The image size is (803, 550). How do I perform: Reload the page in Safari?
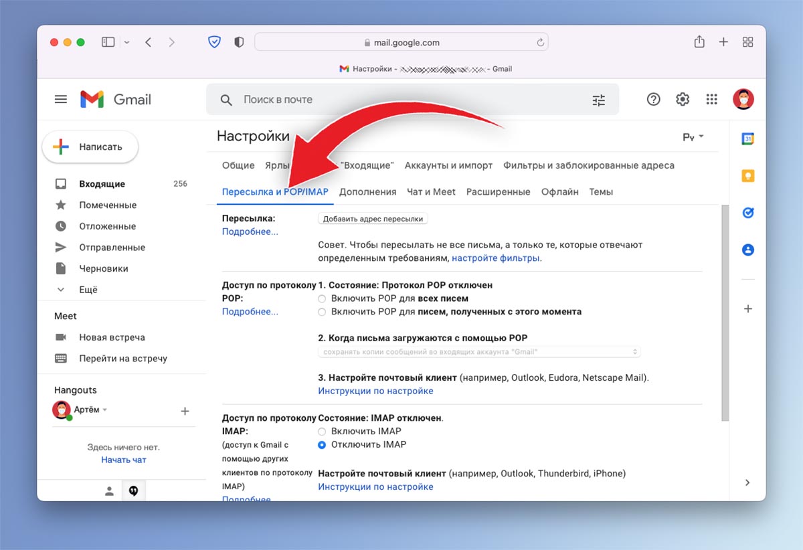[540, 42]
